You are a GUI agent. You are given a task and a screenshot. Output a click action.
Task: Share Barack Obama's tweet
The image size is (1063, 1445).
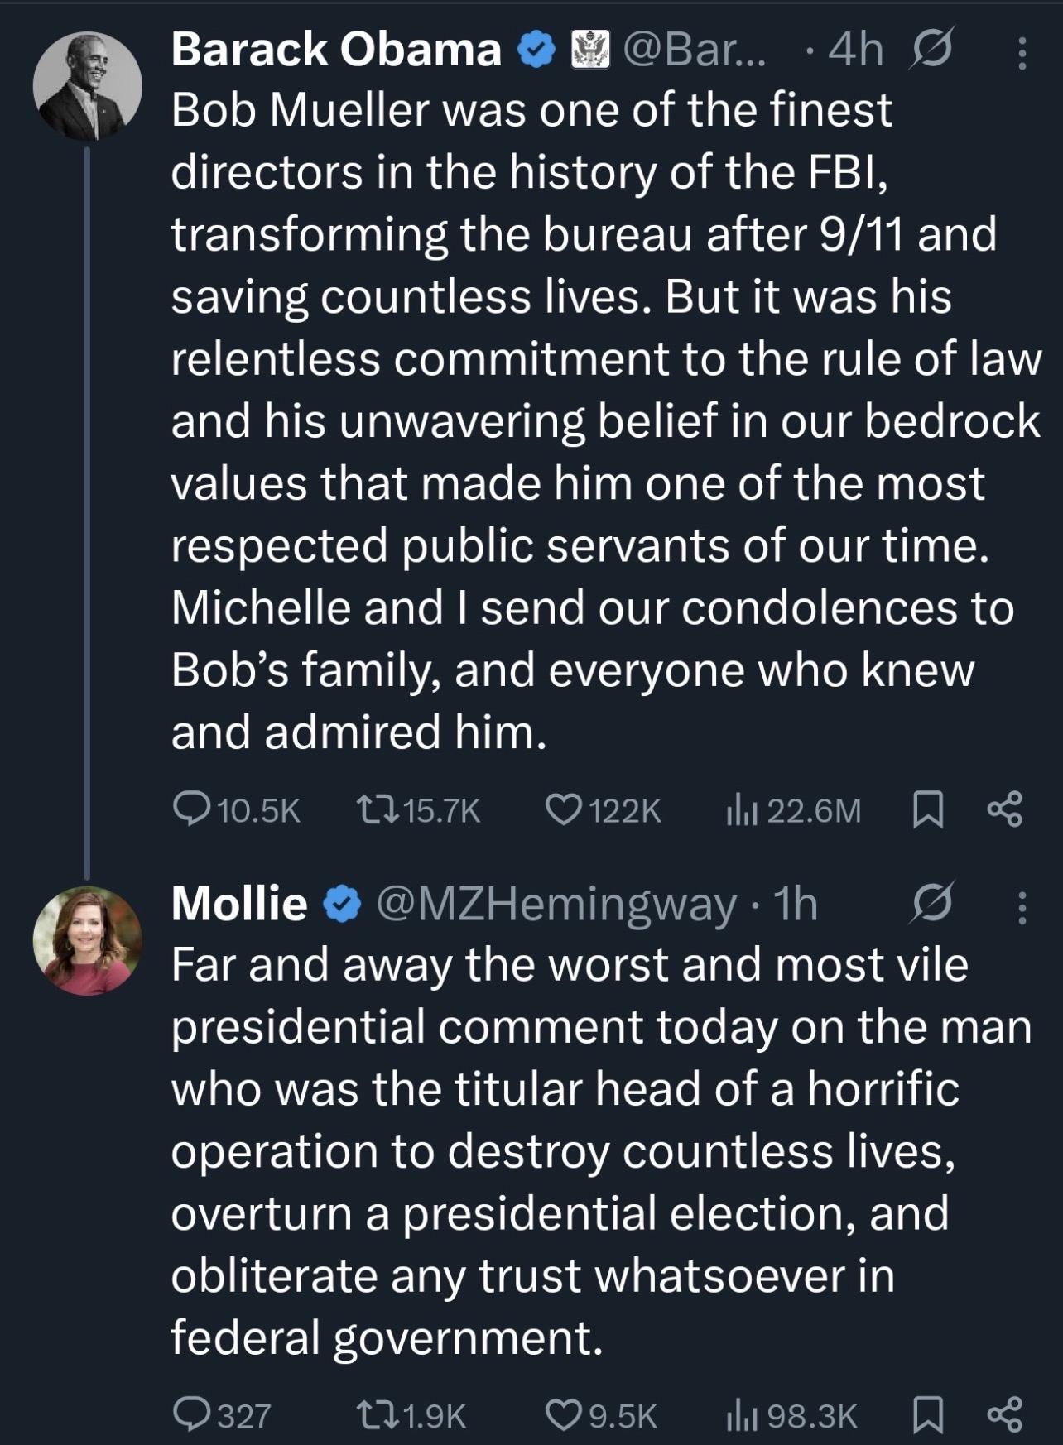coord(1005,809)
